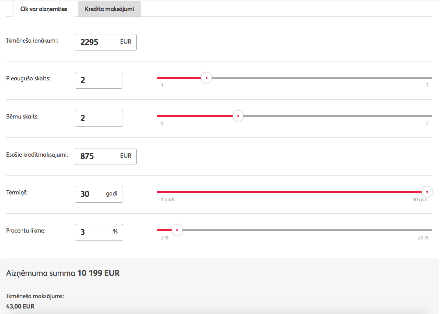Click minimum label 1 under Pieaugušo skaits slider
Image resolution: width=440 pixels, height=314 pixels.
tap(162, 86)
